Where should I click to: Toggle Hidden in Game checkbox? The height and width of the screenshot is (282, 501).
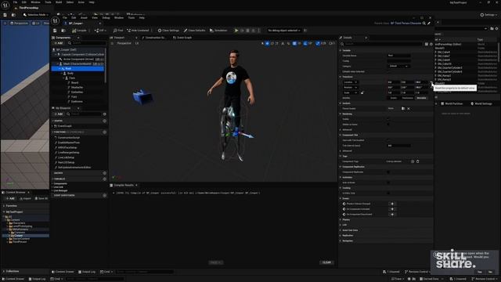388,125
